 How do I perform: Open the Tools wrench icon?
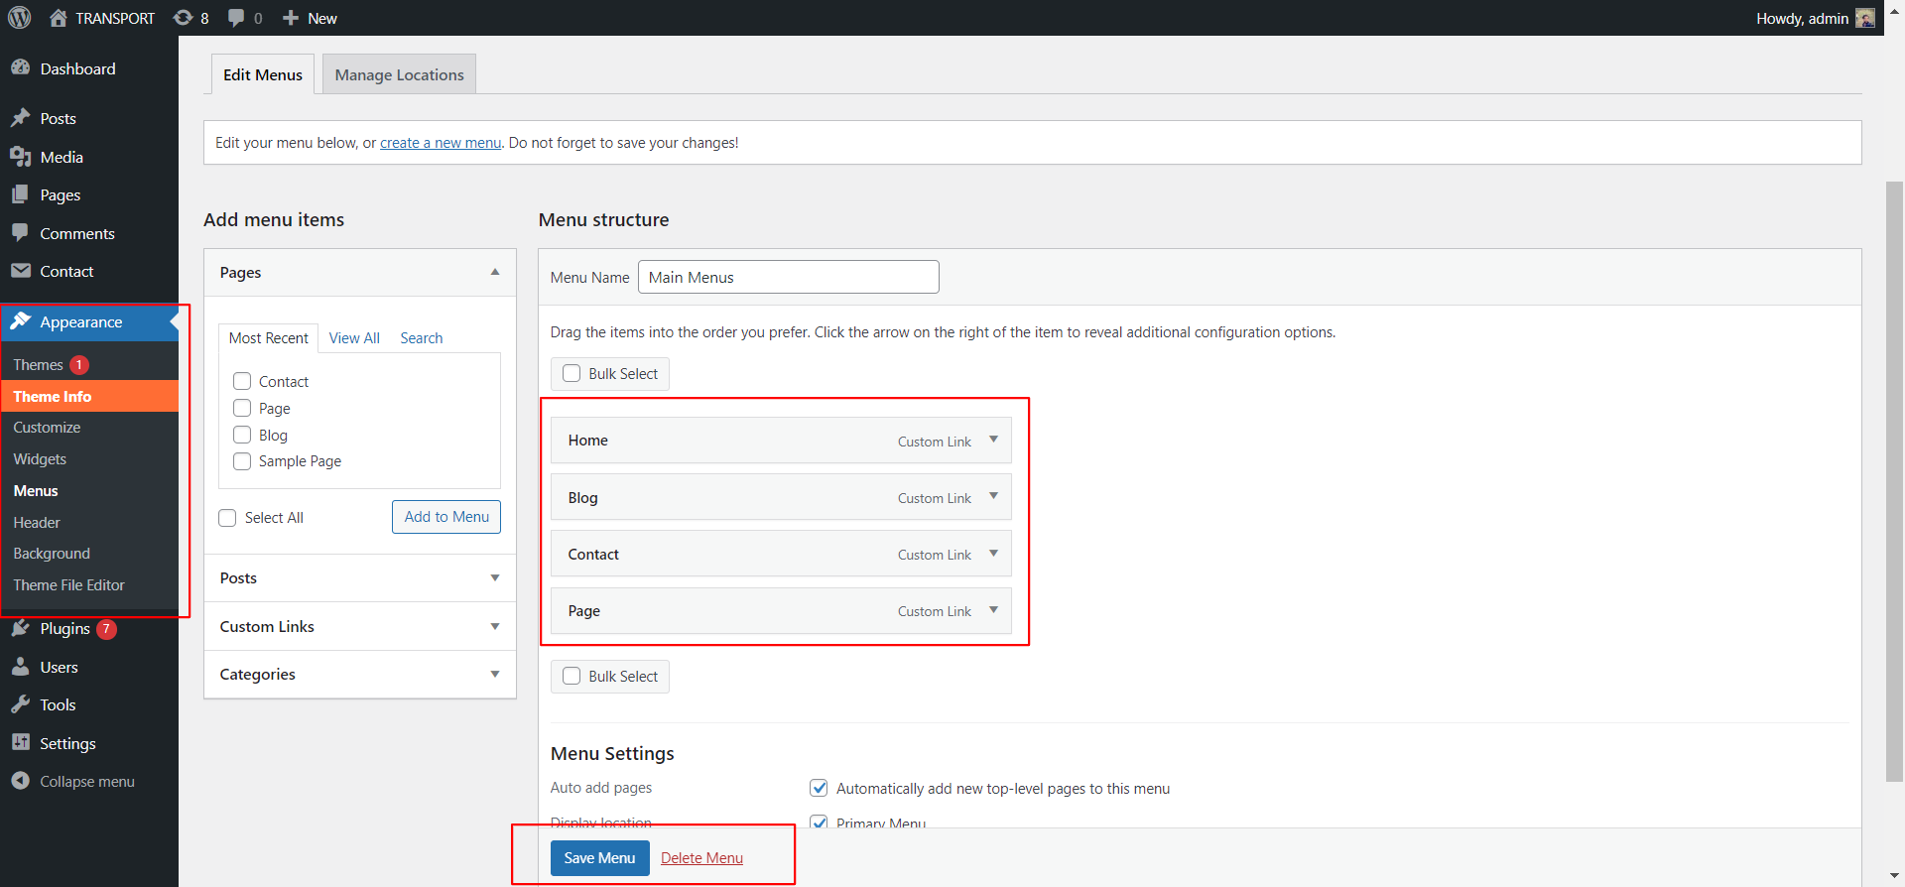pos(21,705)
